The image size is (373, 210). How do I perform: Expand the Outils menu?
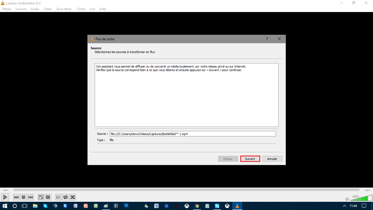81,9
